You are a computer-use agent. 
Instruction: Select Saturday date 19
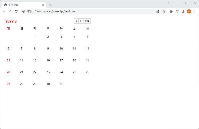pyautogui.click(x=88, y=60)
